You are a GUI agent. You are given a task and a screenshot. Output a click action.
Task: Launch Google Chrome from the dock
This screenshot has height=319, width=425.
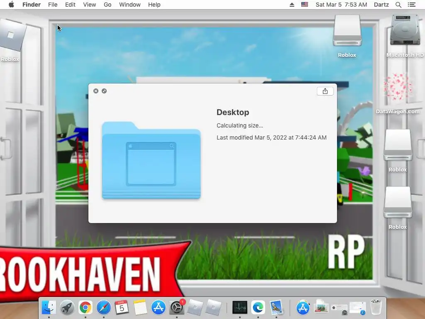click(85, 308)
